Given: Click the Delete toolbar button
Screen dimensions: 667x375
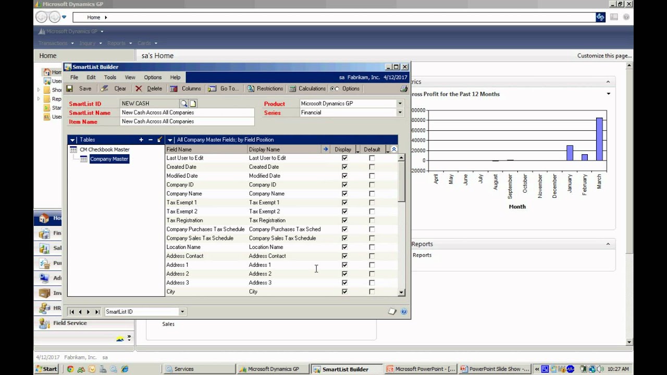Looking at the screenshot, I should tap(149, 89).
